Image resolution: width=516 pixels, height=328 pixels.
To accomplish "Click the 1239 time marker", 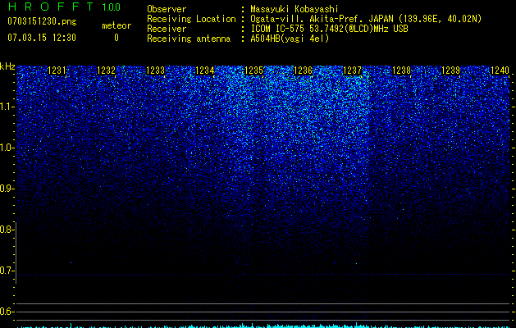I will [x=450, y=71].
